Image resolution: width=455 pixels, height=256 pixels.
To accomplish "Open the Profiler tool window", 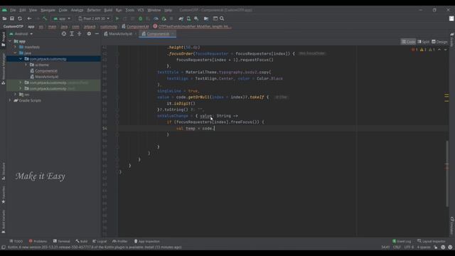I will (x=120, y=241).
